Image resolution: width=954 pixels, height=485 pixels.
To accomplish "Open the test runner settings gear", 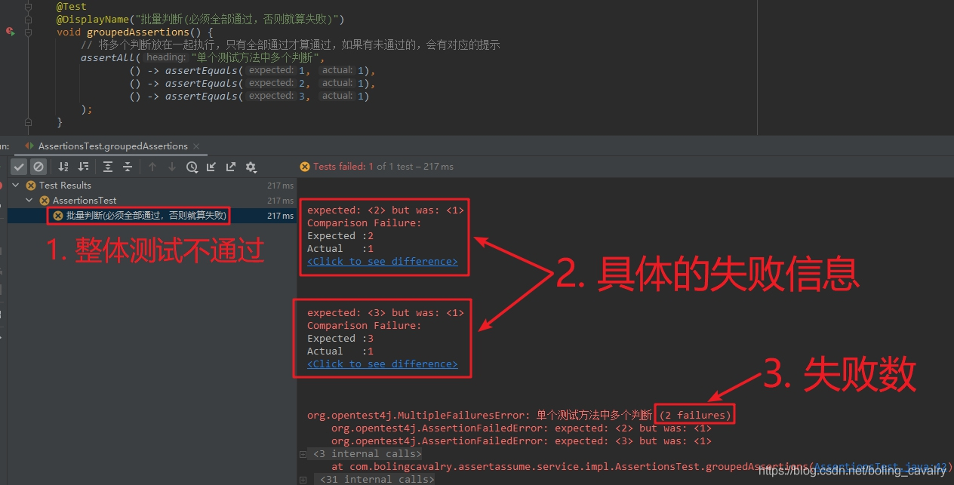I will [x=251, y=167].
